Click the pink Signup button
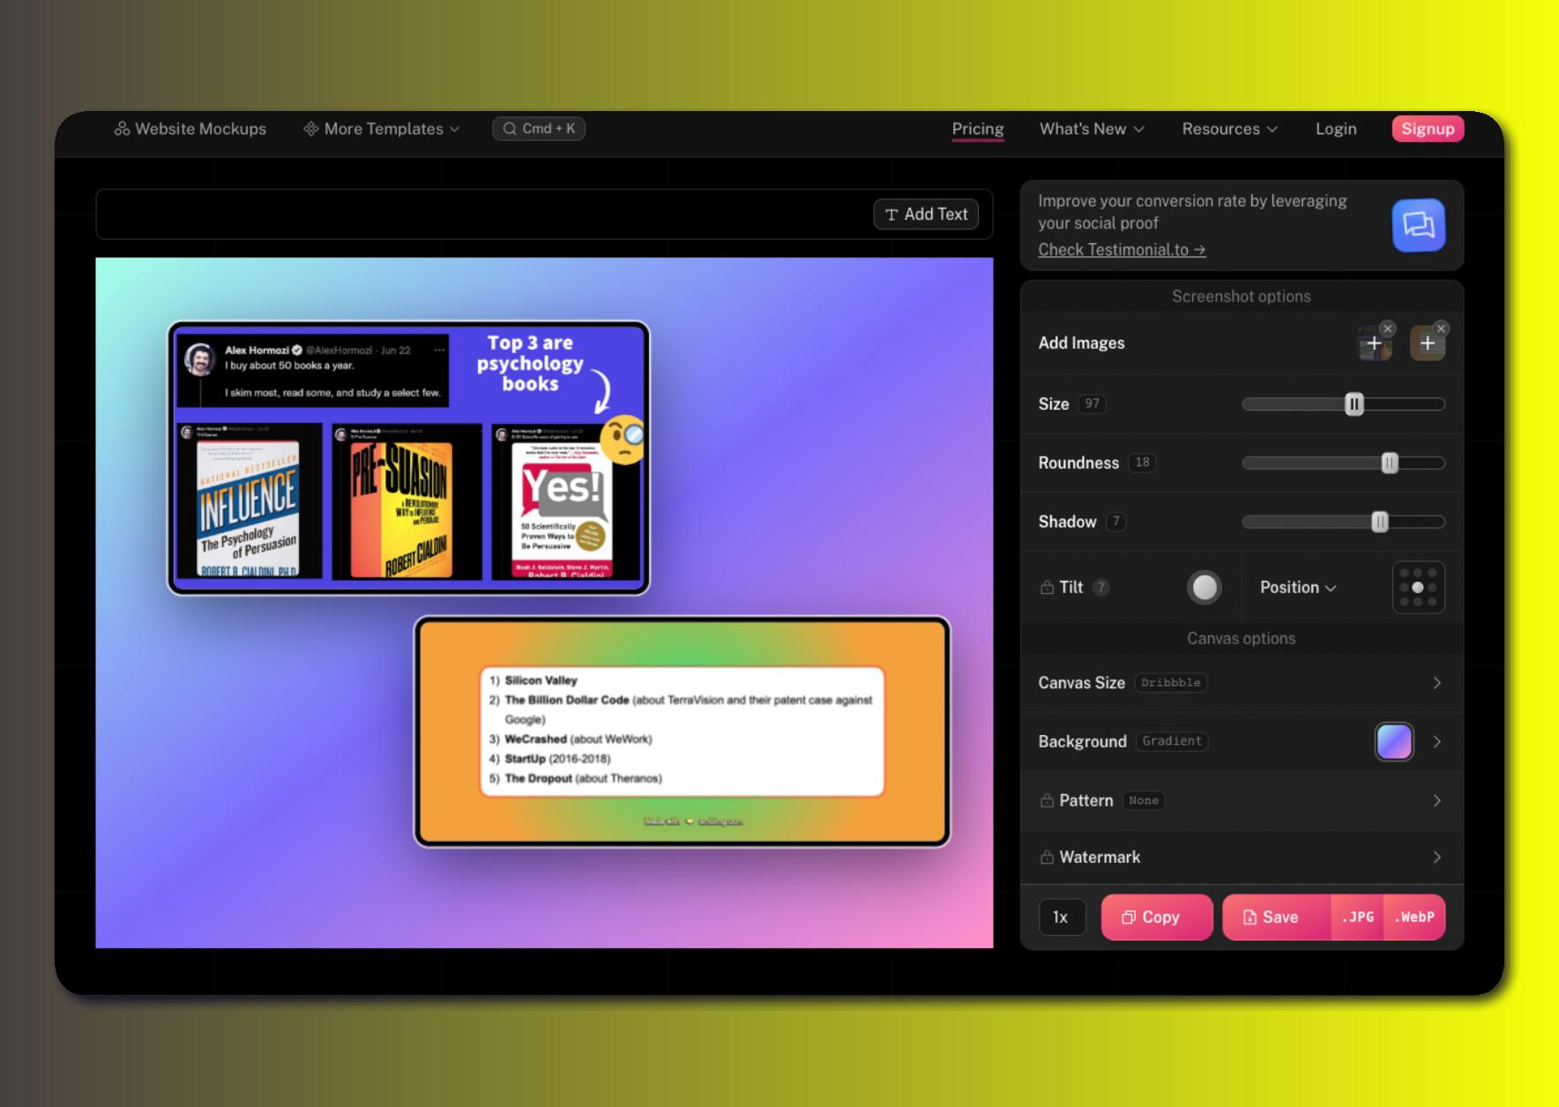Screen dimensions: 1559x1107 pos(1428,129)
